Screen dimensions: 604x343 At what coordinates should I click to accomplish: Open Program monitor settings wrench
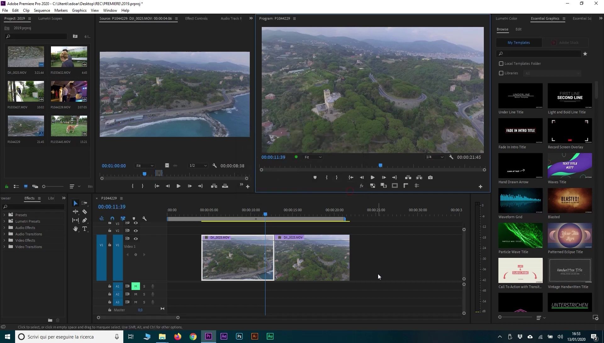(451, 157)
